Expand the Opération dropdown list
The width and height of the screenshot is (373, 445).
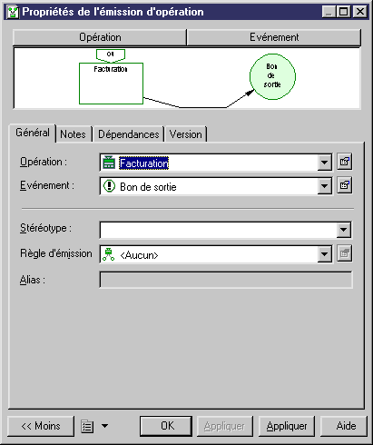324,163
